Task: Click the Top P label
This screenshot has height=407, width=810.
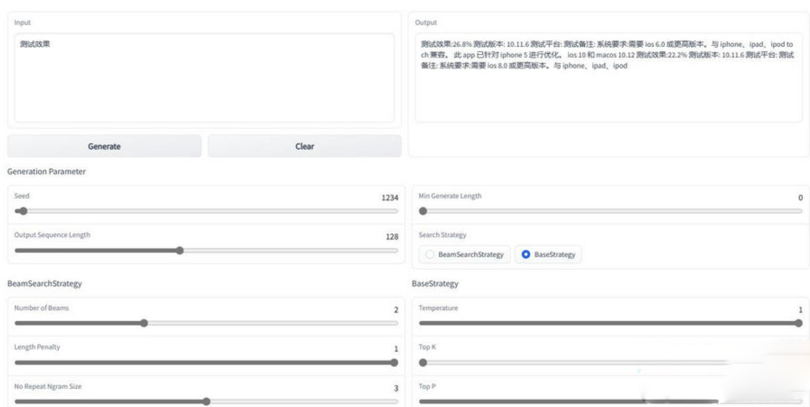Action: pos(427,386)
